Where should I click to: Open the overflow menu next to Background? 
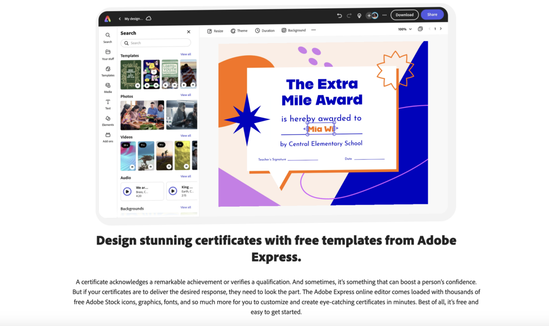[313, 30]
